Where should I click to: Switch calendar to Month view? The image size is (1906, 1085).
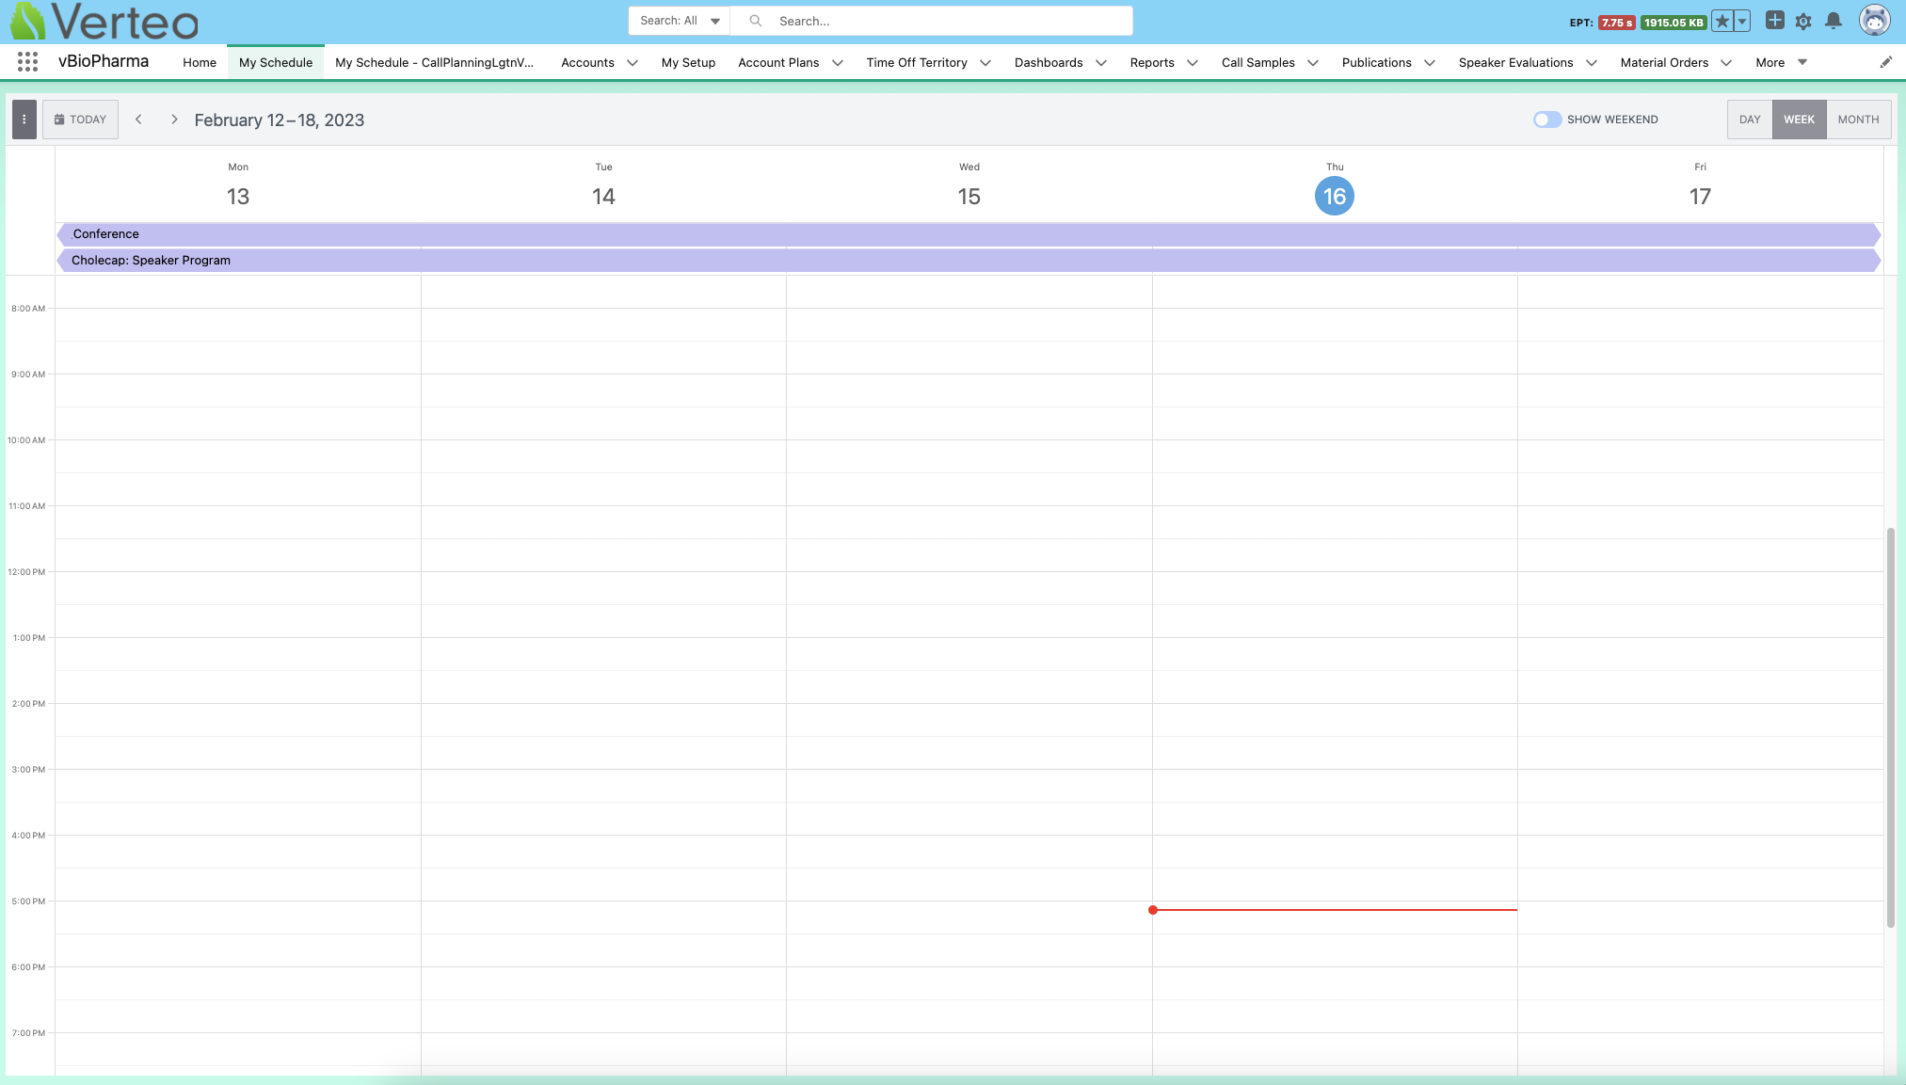pos(1858,120)
